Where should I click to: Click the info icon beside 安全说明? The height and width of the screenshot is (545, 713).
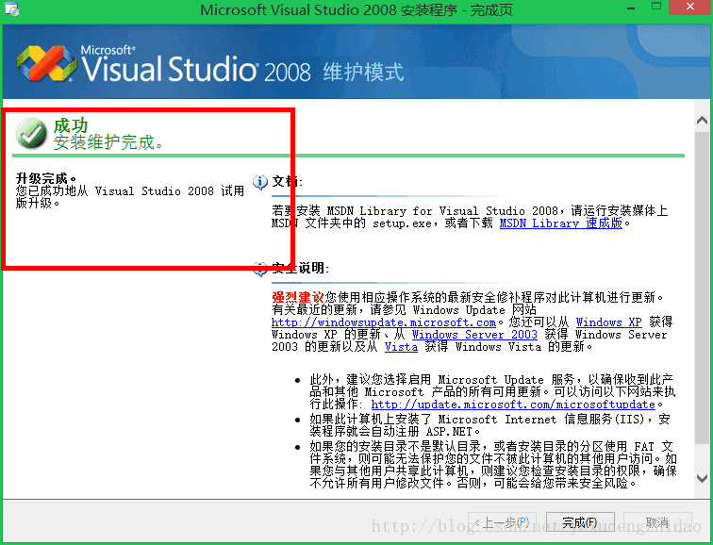pyautogui.click(x=260, y=269)
